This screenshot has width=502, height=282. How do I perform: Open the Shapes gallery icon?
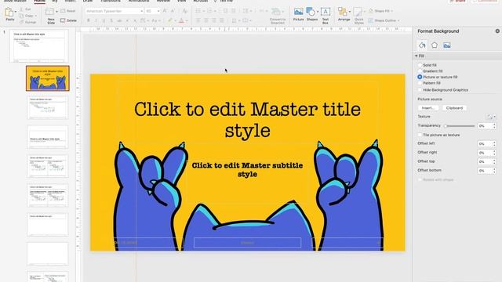311,12
